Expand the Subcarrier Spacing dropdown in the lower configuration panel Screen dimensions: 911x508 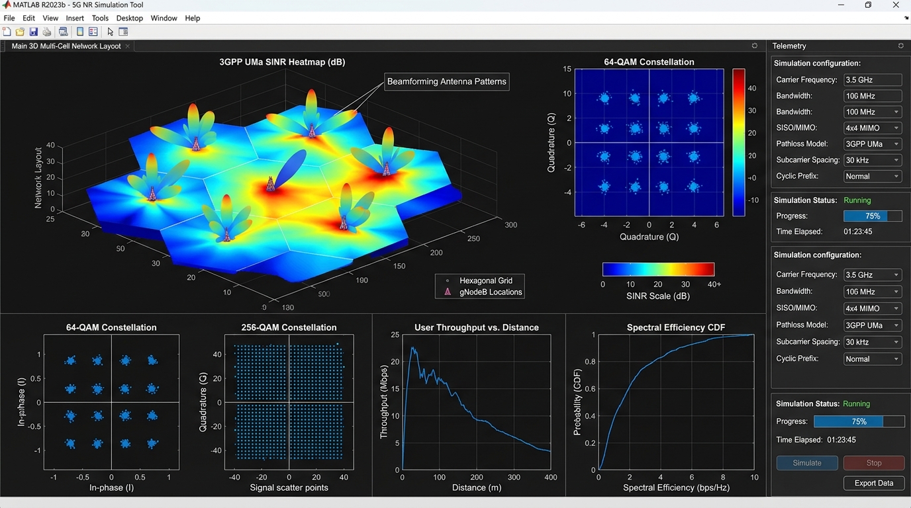click(873, 343)
